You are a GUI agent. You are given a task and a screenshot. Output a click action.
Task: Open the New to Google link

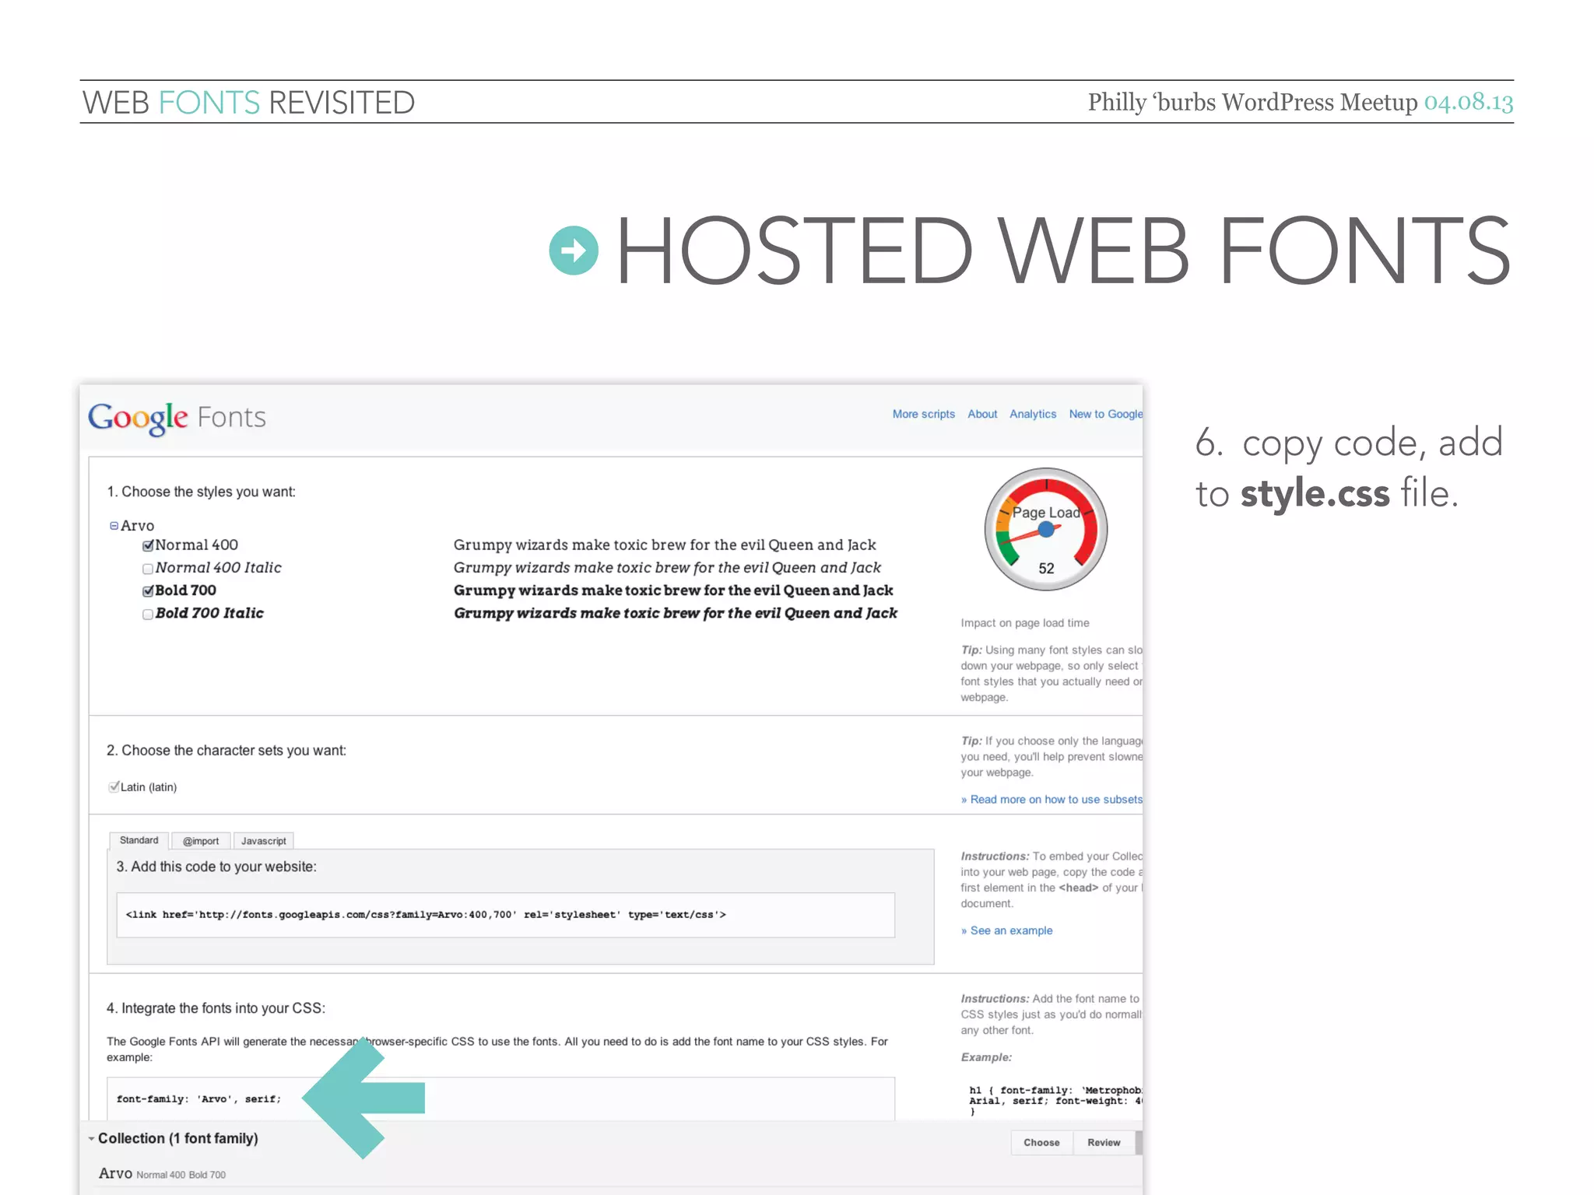point(1105,414)
